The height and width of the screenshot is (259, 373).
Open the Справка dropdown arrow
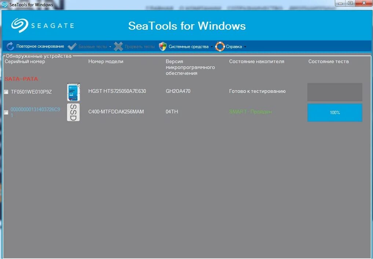pyautogui.click(x=245, y=47)
